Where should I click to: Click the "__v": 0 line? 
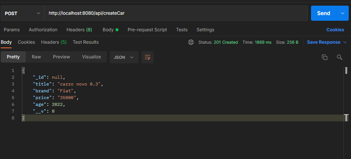(x=44, y=111)
